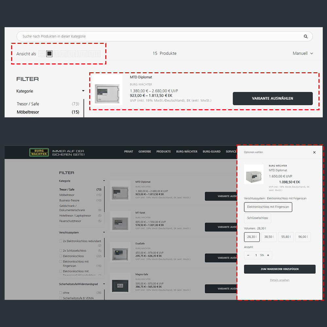The width and height of the screenshot is (327, 327).
Task: Filter by Feuerschutztresor category
Action: pyautogui.click(x=70, y=221)
